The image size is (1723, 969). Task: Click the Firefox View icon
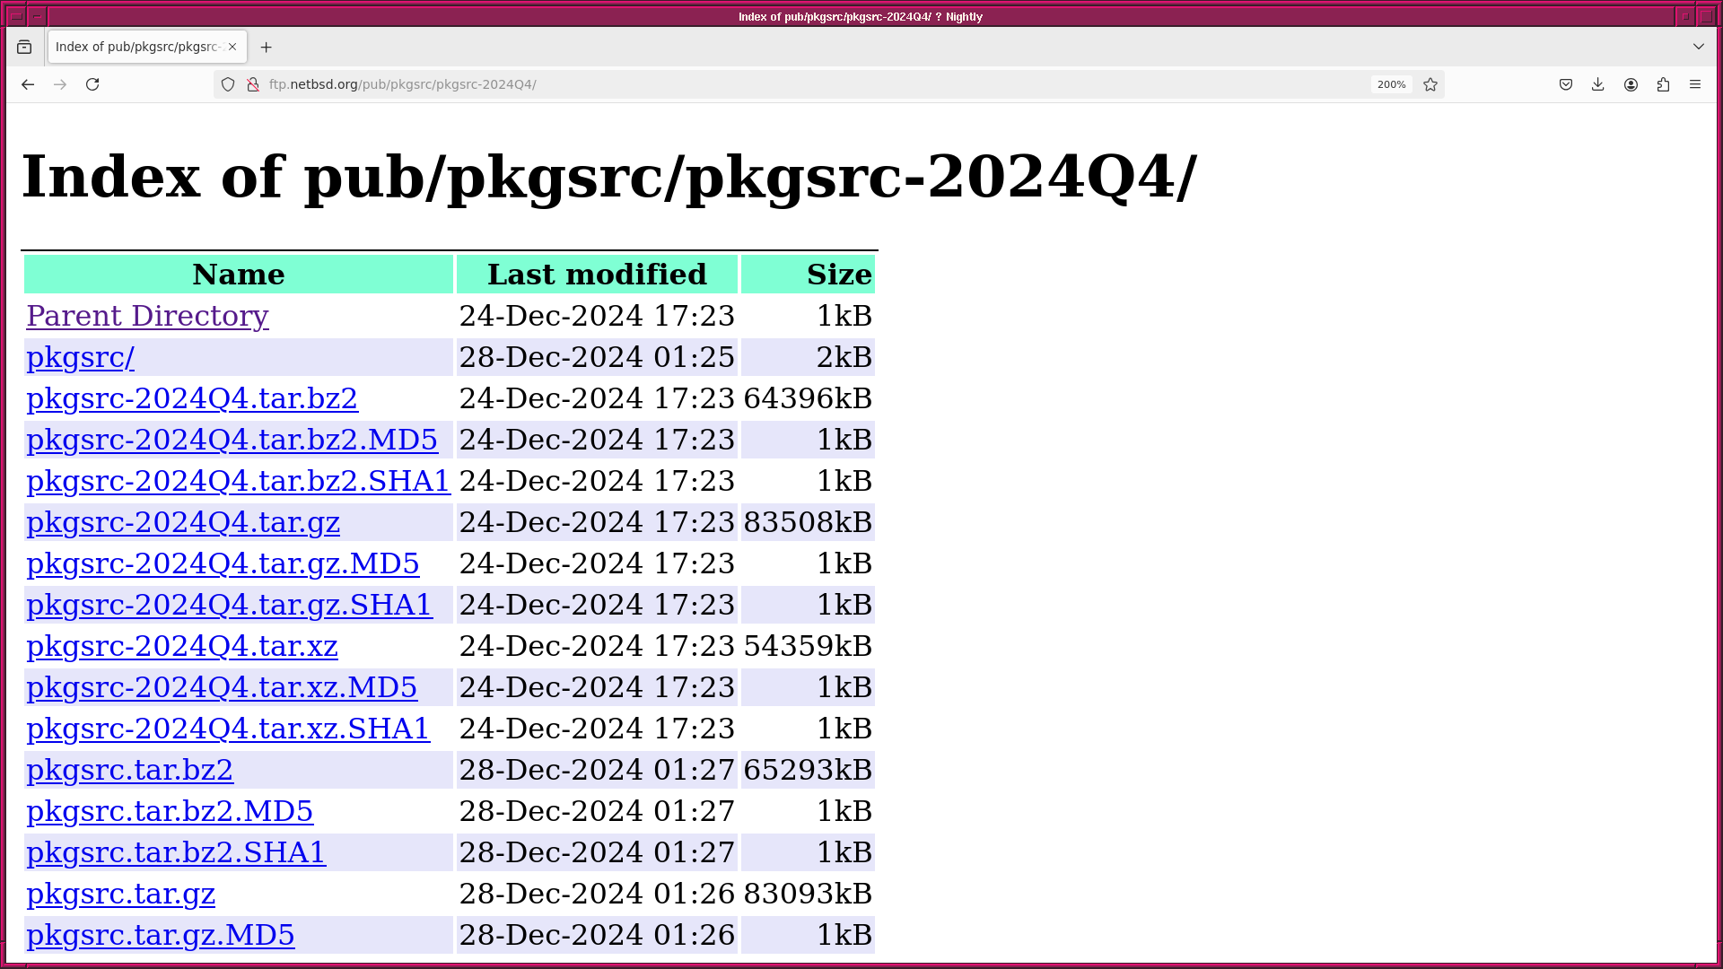click(24, 47)
